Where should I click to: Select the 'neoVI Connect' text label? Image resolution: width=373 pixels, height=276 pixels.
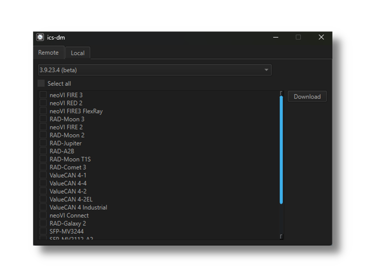coord(69,215)
